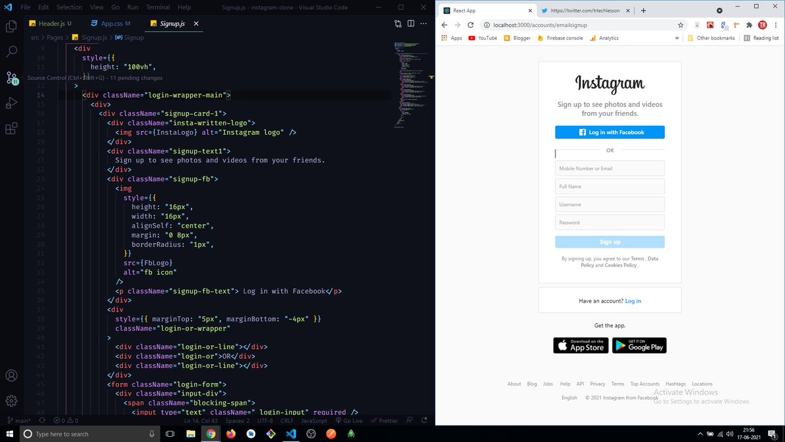Open the TR profile avatar in Chrome
The image size is (785, 442).
coord(762,25)
